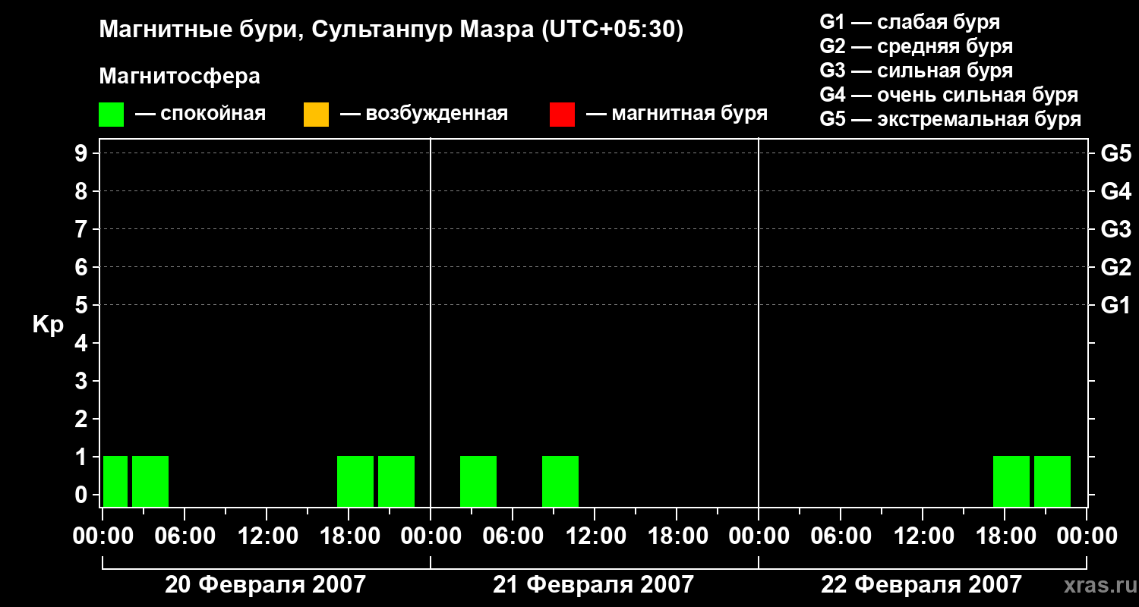Click the '06:00' time label for 22 Февраля
Image resolution: width=1139 pixels, height=607 pixels.
point(841,536)
